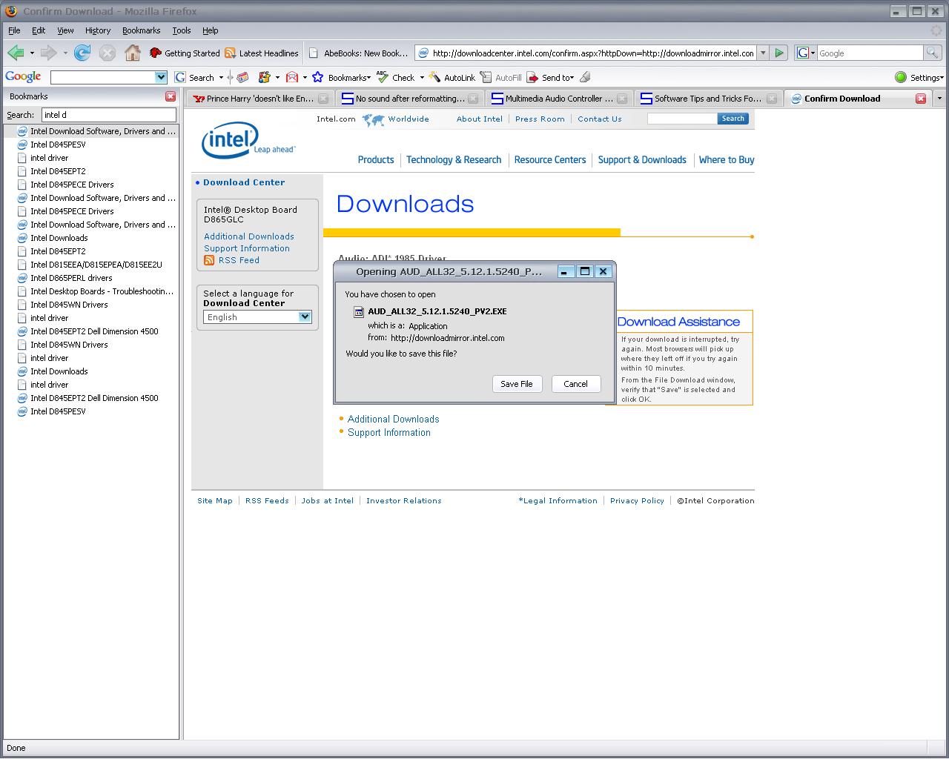Click the Intel site search input field
This screenshot has width=949, height=759.
click(x=682, y=119)
